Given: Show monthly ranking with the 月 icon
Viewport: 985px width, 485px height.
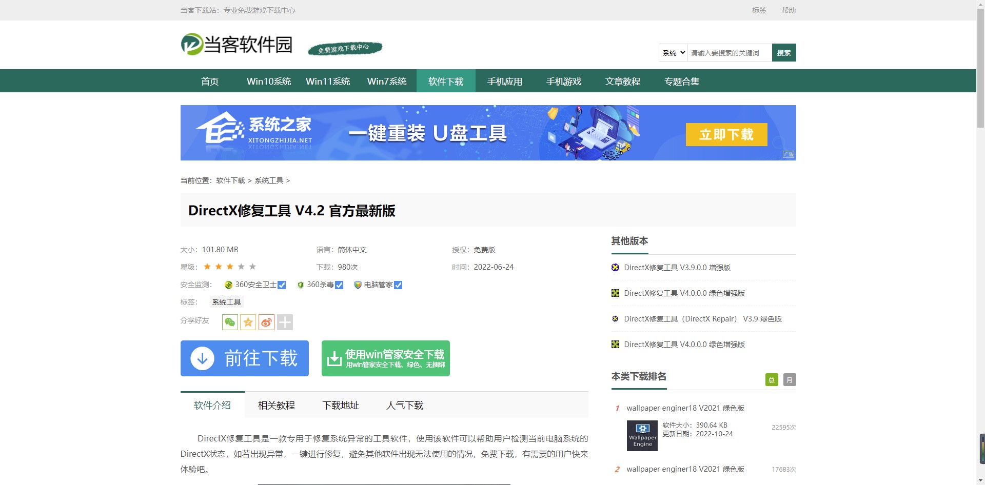Looking at the screenshot, I should coord(790,380).
